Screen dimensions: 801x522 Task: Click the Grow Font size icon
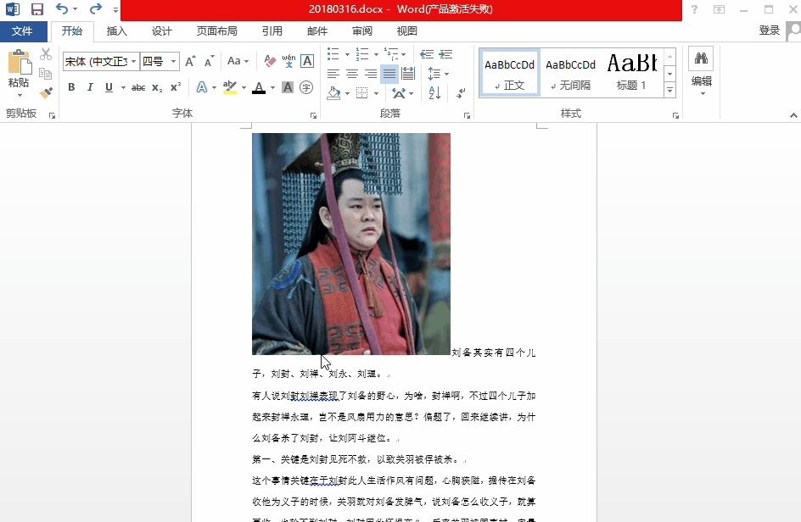coord(190,61)
